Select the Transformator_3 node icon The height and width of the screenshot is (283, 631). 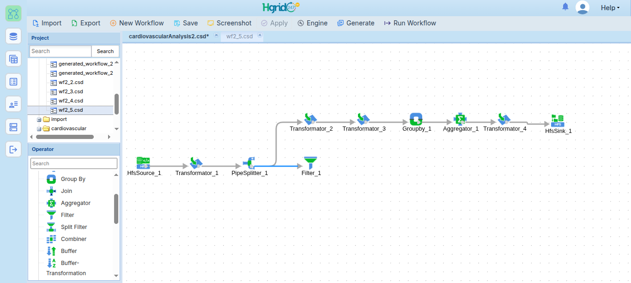364,119
